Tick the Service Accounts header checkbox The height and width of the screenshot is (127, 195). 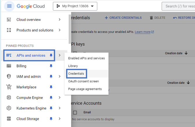(x=75, y=112)
